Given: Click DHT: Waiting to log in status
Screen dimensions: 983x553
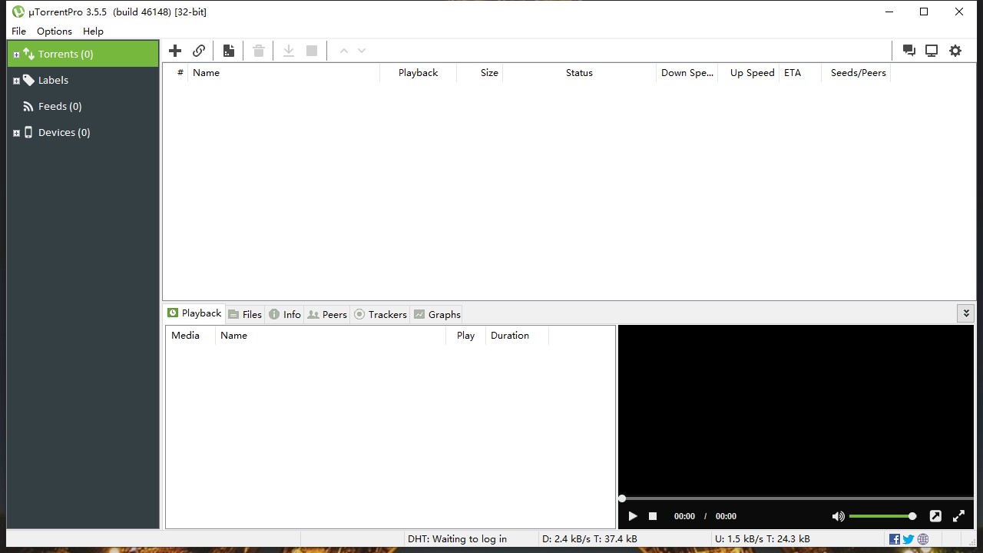Looking at the screenshot, I should click(457, 539).
